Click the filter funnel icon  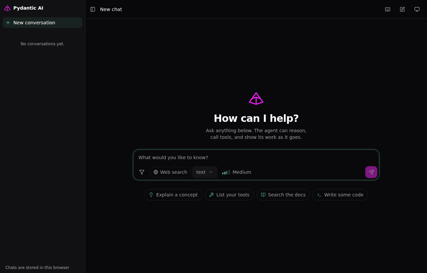tap(142, 172)
